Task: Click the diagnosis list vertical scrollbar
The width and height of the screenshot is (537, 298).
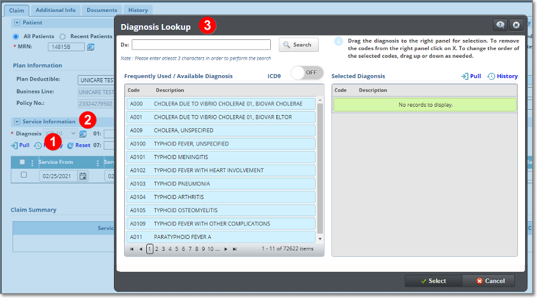Action: (320, 167)
